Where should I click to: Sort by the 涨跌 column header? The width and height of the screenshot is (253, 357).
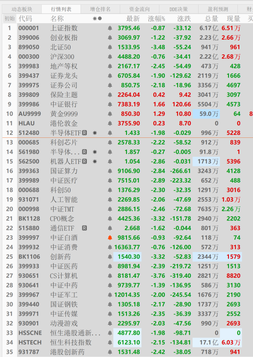pyautogui.click(x=184, y=19)
